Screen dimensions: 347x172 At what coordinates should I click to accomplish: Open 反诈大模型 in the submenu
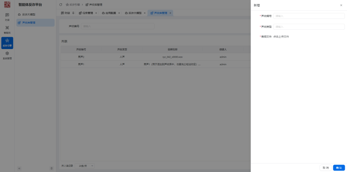[x=35, y=14]
